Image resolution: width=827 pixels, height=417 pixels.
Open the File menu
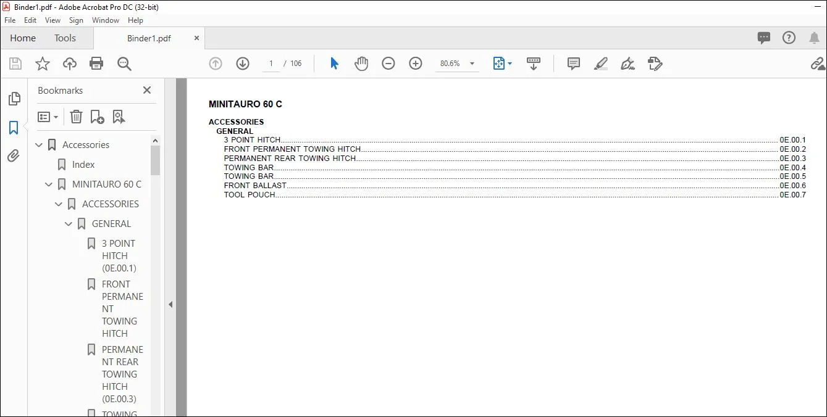[10, 20]
